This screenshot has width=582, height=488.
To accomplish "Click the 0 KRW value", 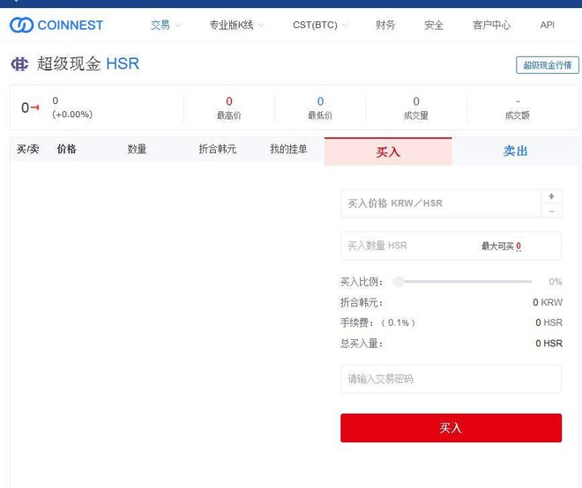I will pos(548,303).
